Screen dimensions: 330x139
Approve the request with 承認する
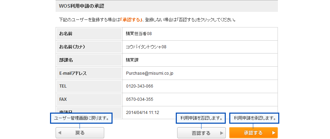[253, 133]
